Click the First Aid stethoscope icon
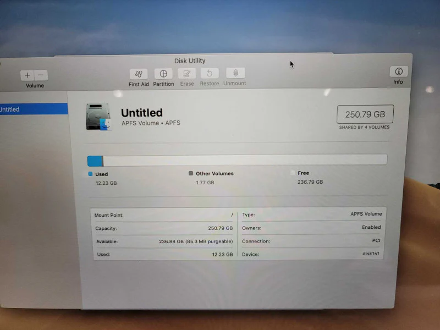 139,74
